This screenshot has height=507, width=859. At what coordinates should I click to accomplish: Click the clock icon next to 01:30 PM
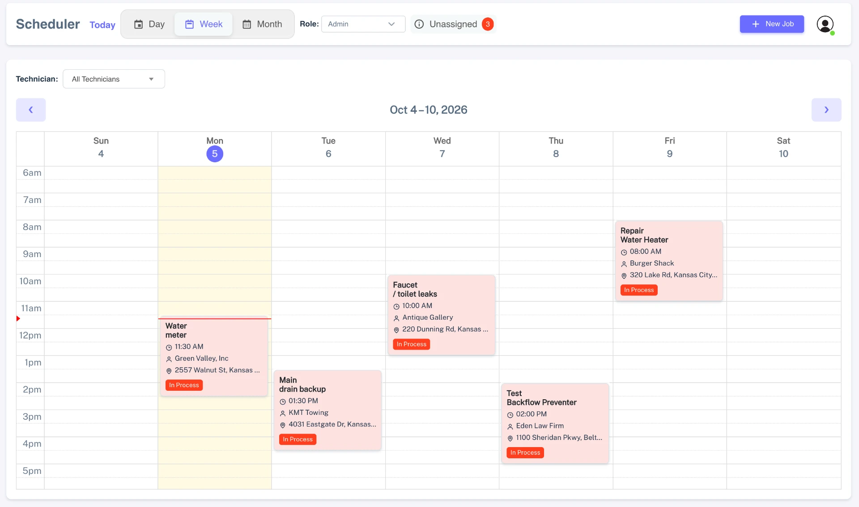(x=282, y=401)
